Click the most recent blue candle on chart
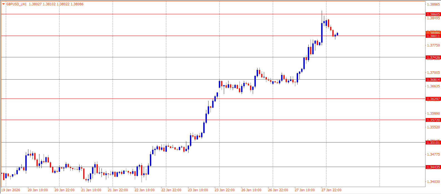 tap(337, 34)
